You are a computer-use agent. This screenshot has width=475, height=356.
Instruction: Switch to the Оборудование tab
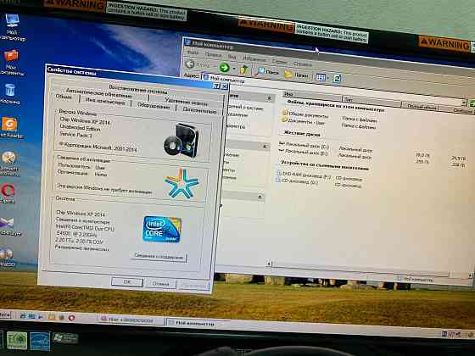[154, 106]
